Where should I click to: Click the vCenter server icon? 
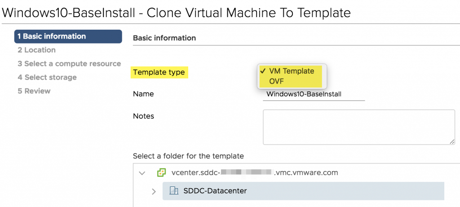161,172
